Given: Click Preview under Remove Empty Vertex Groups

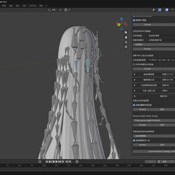Looking at the screenshot, I should 142,125.
